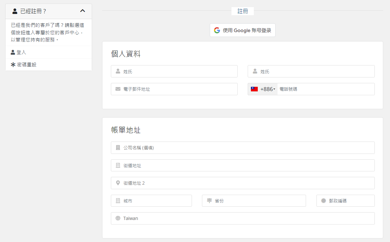This screenshot has width=390, height=242.
Task: Click the map pin icon in 街道地址 2
Action: (x=118, y=183)
